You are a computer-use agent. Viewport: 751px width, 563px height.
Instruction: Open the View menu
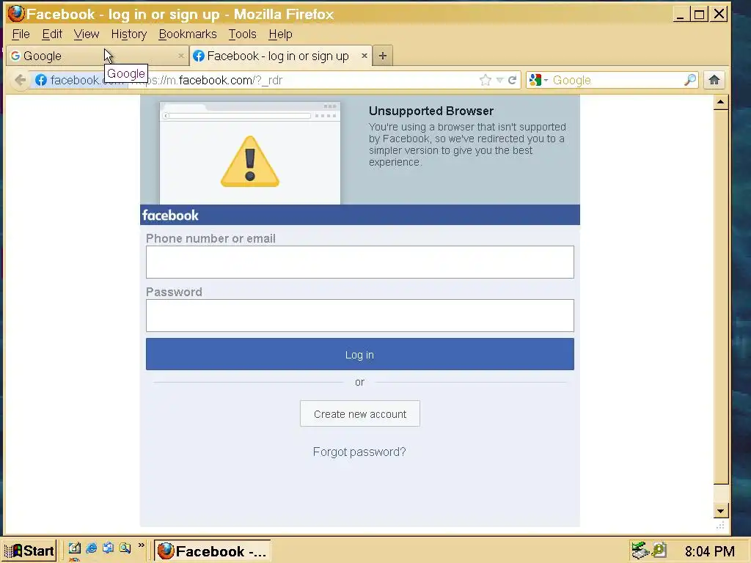(x=87, y=34)
